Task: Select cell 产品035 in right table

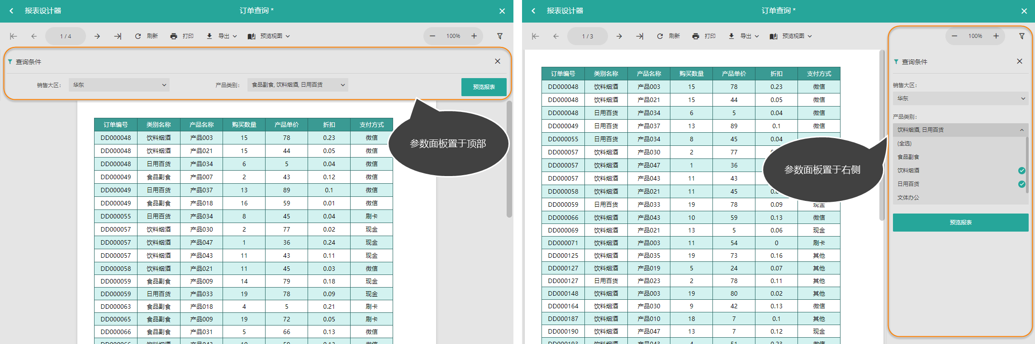Action: click(649, 256)
